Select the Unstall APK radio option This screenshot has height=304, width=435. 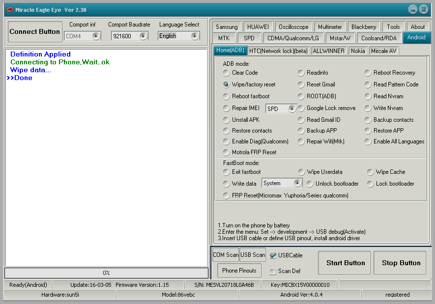[x=241, y=120]
